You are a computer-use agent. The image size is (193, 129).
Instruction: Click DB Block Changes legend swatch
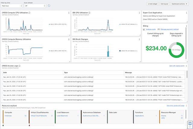point(120,51)
